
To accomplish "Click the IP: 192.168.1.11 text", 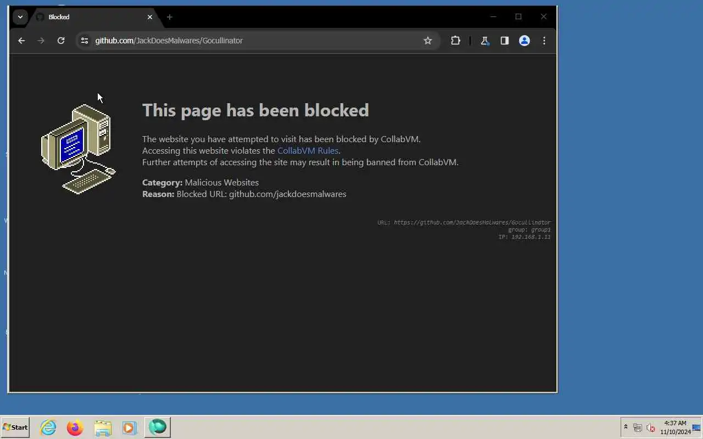I will (525, 237).
